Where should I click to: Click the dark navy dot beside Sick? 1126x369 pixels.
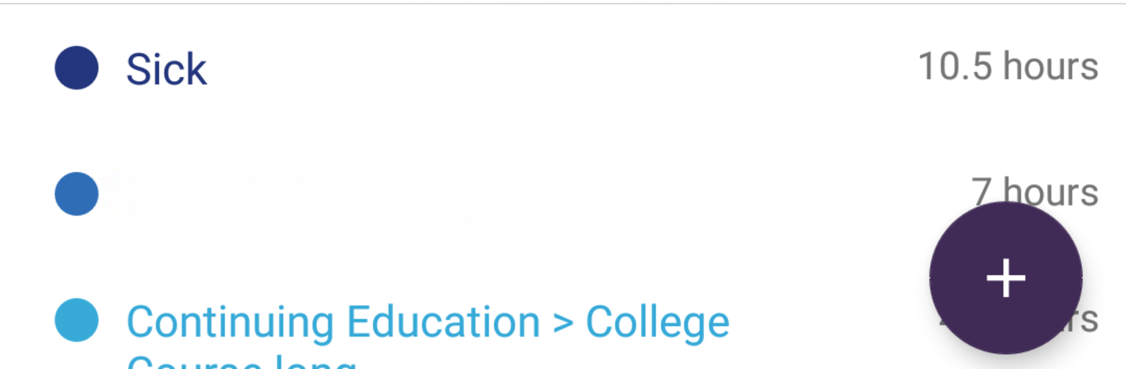point(76,68)
